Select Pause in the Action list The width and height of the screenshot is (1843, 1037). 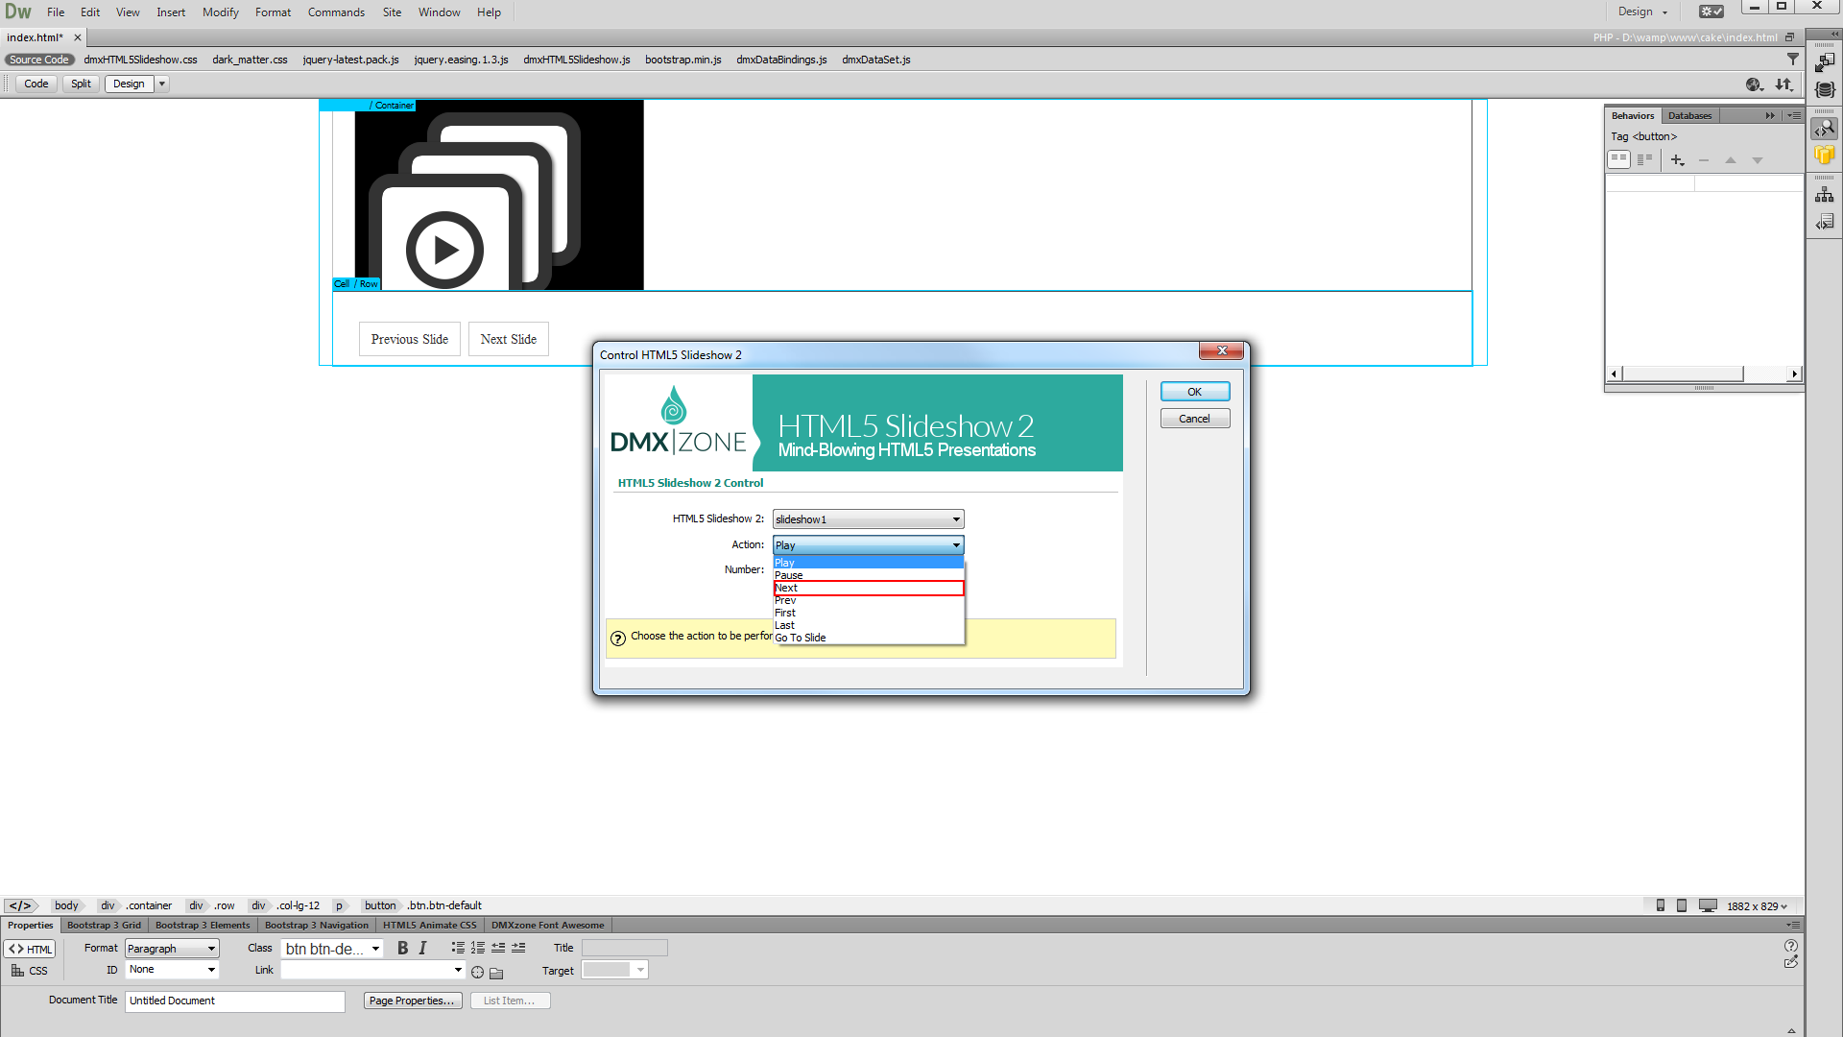pos(868,575)
